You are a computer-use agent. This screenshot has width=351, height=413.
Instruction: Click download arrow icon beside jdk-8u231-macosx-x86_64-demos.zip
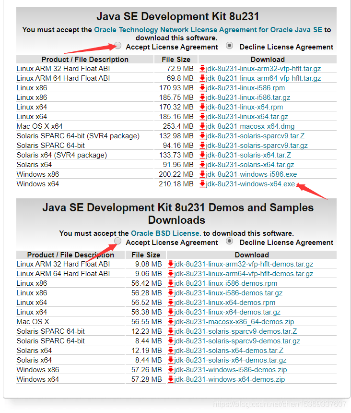pyautogui.click(x=171, y=322)
